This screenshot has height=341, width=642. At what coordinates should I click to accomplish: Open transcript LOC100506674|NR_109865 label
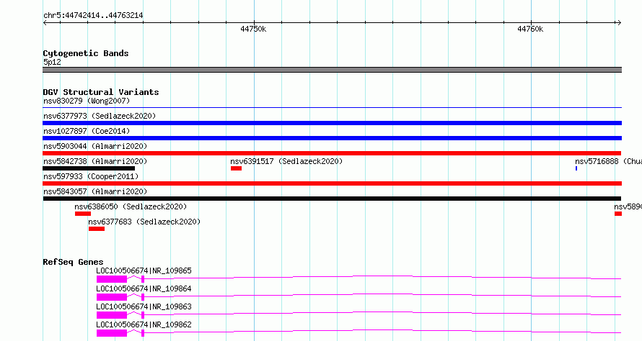pos(144,270)
